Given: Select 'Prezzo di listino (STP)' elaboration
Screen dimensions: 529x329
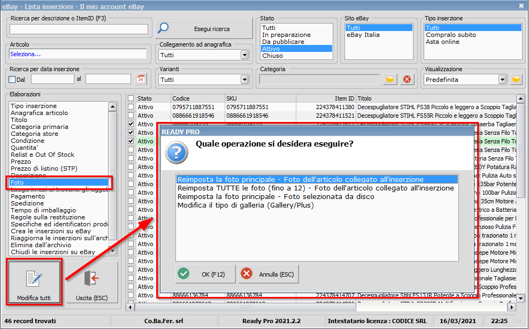Looking at the screenshot, I should click(x=59, y=169).
